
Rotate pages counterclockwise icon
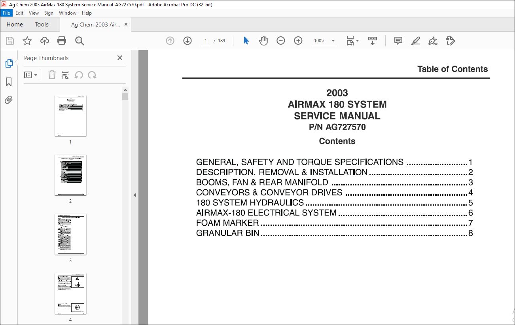tap(79, 75)
